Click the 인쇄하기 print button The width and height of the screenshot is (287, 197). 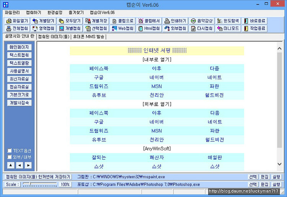pos(175,21)
